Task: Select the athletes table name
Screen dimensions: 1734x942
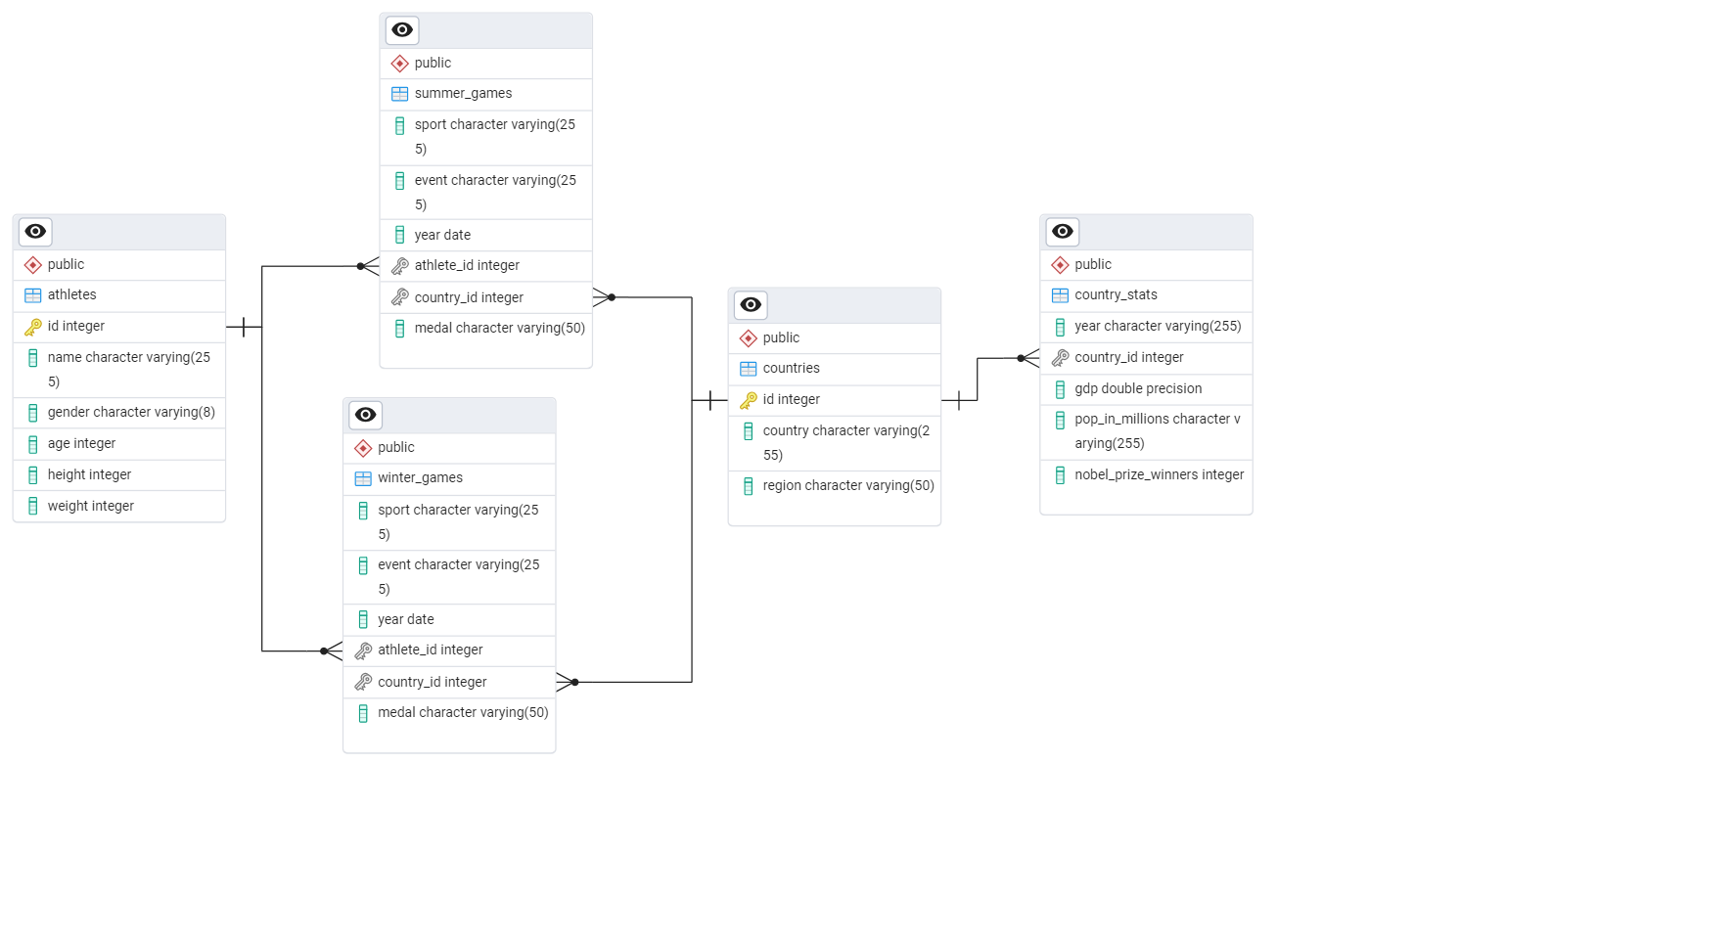Action: pyautogui.click(x=72, y=295)
